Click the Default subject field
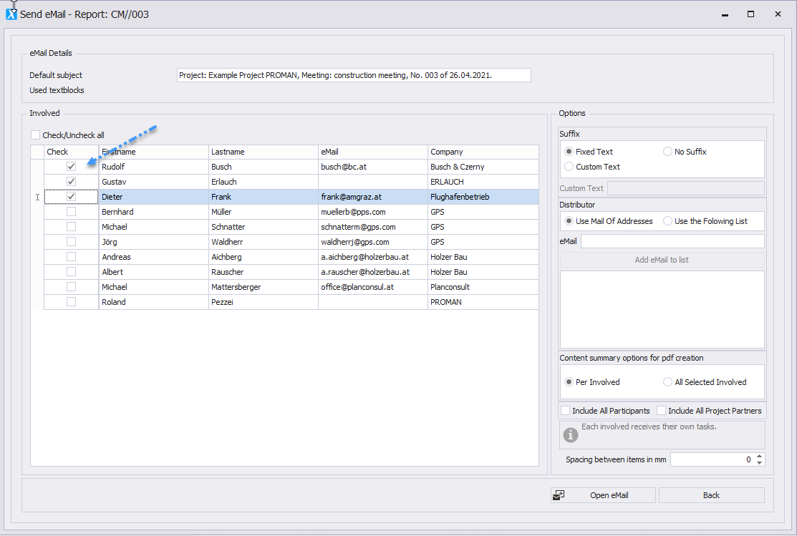Viewport: 797px width, 536px height. (x=354, y=75)
